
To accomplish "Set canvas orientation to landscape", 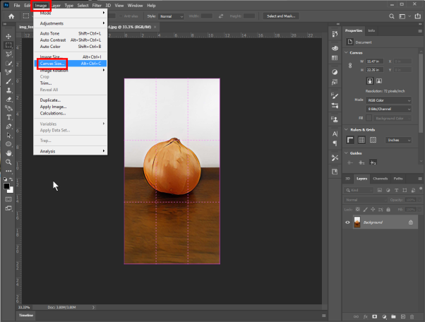I will click(x=379, y=80).
